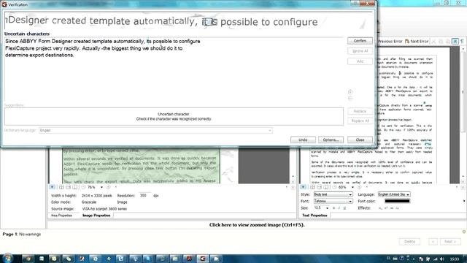This screenshot has width=467, height=263.
Task: Click the grayed Add button
Action: [x=360, y=61]
